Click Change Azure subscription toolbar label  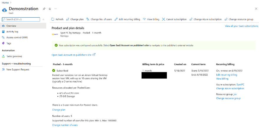click(x=207, y=19)
